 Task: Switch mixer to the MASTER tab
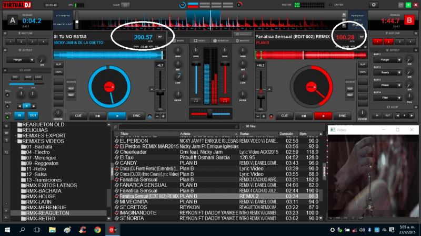(x=243, y=41)
